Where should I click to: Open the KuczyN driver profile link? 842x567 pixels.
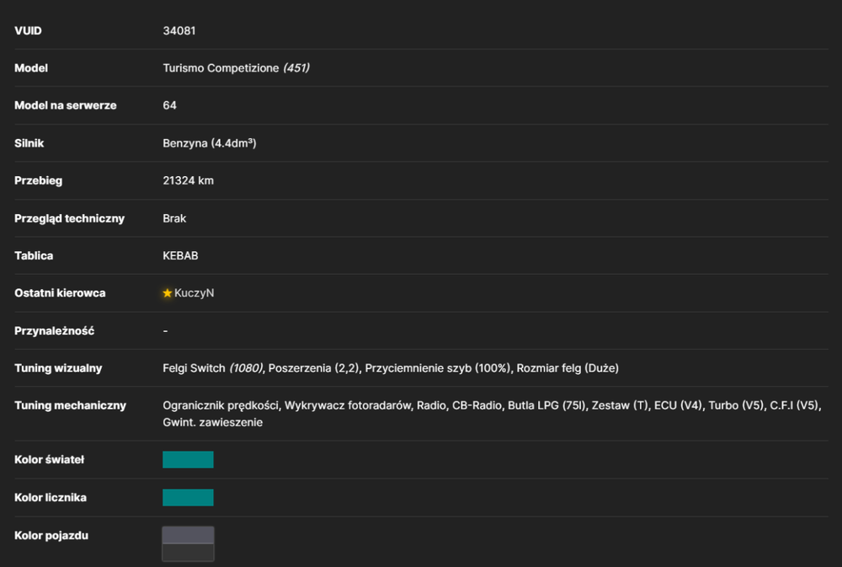tap(194, 293)
